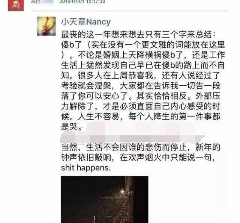Click the timestamp 2019-01-01 15:17:38

coord(82,2)
